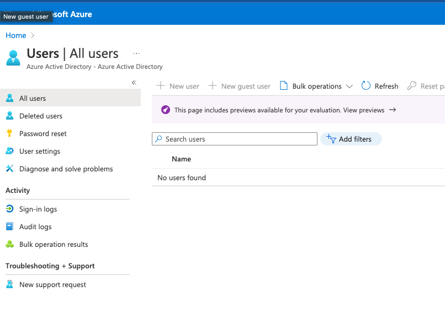
Task: Click the Sign-in logs icon
Action: click(x=9, y=209)
